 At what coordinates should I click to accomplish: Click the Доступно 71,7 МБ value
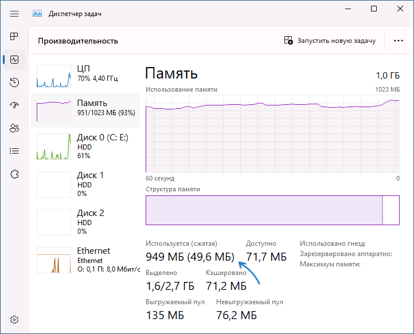pos(266,257)
